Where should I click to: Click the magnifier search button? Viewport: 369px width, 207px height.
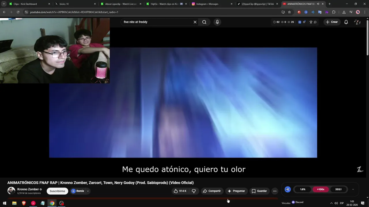[204, 22]
